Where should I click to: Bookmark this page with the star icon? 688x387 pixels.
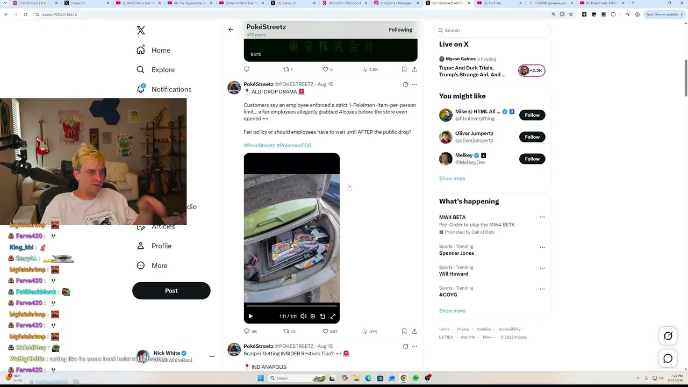click(x=570, y=15)
